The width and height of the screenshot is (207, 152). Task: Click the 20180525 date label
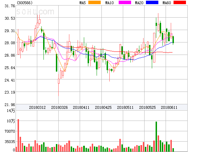[x=147, y=107]
